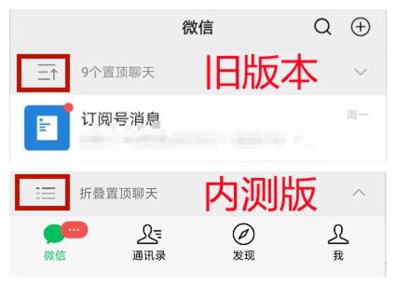The height and width of the screenshot is (286, 396).
Task: Tap the Discover compass icon
Action: [x=243, y=234]
